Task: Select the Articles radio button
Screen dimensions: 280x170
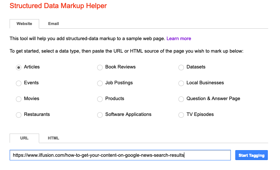Action: point(18,67)
